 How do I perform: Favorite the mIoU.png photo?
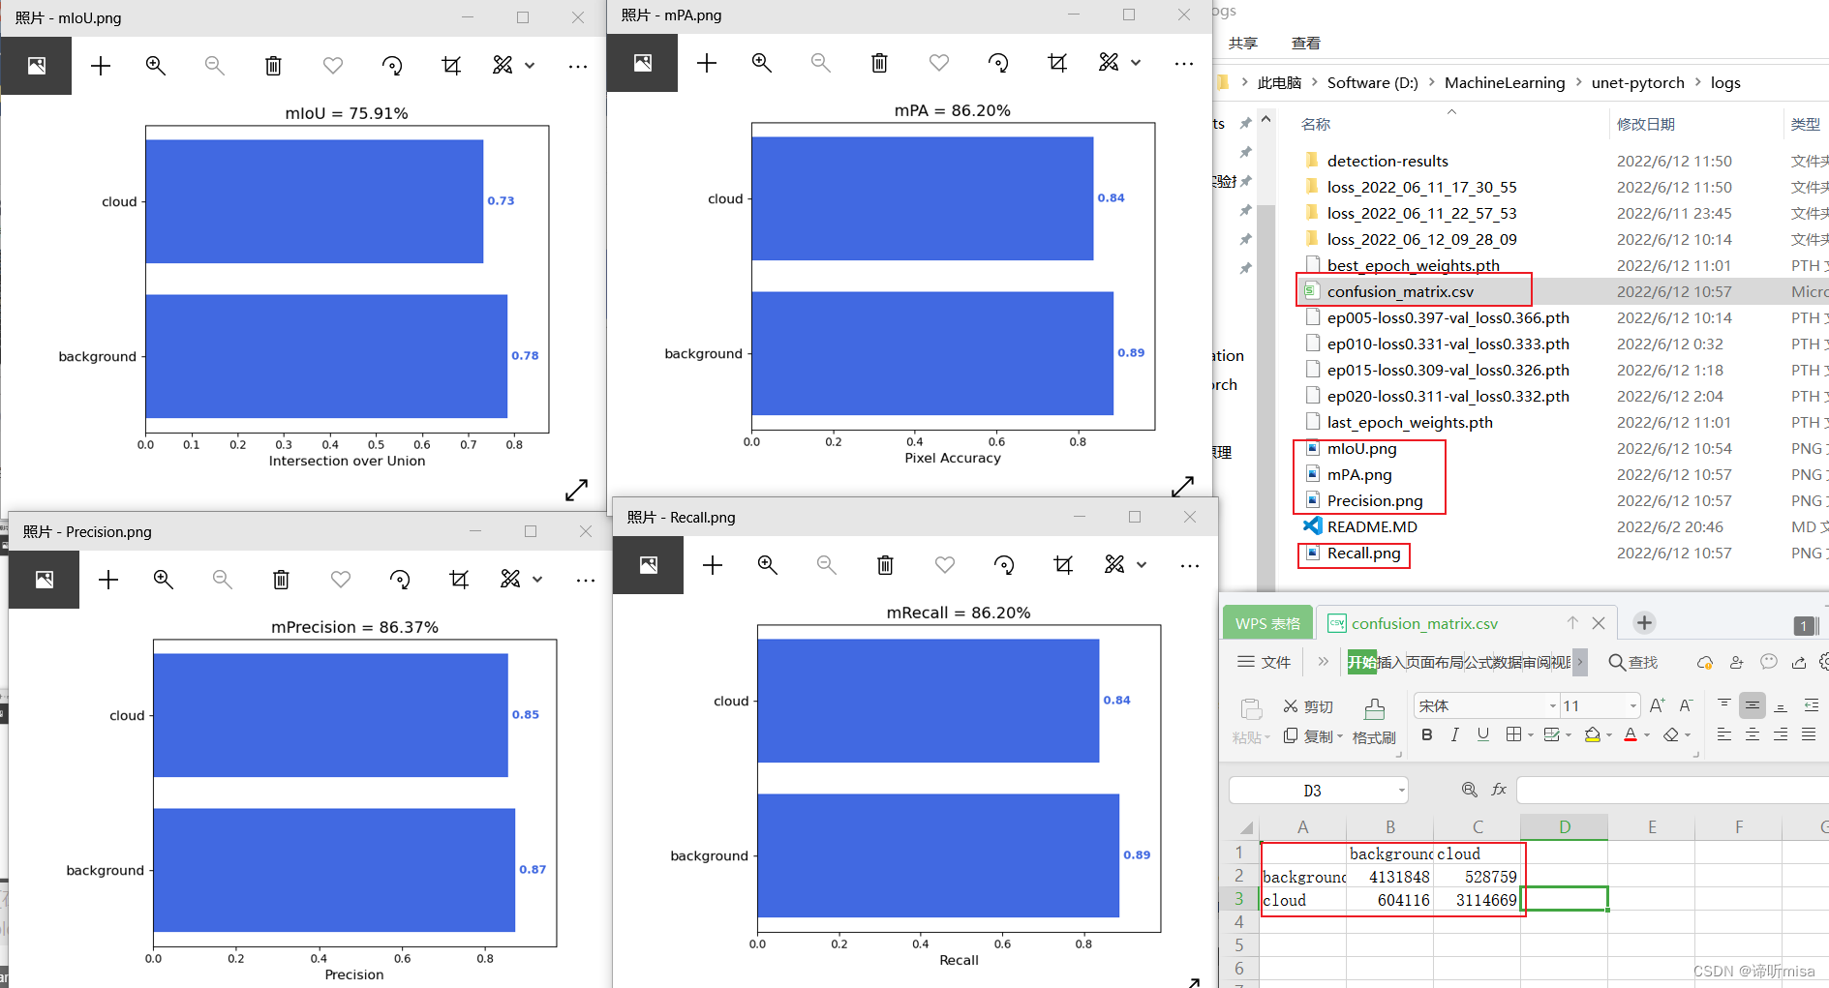coord(333,66)
